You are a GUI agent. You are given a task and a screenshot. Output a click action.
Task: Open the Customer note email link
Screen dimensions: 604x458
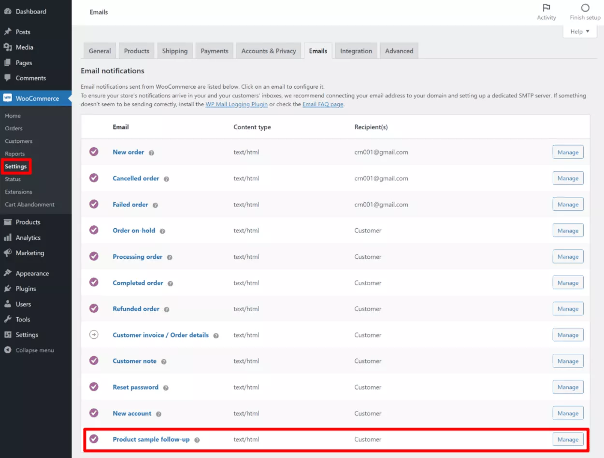click(x=134, y=361)
